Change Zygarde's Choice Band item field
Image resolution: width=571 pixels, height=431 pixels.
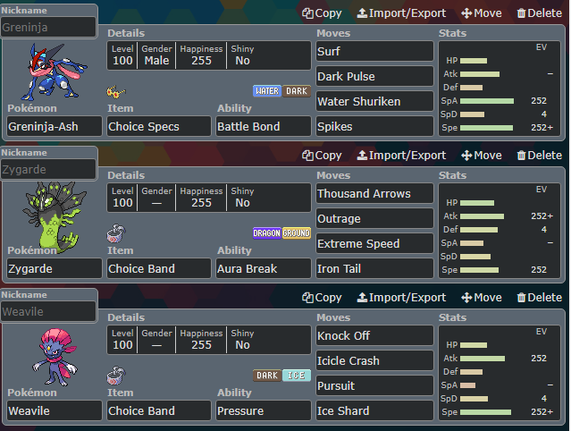(159, 268)
